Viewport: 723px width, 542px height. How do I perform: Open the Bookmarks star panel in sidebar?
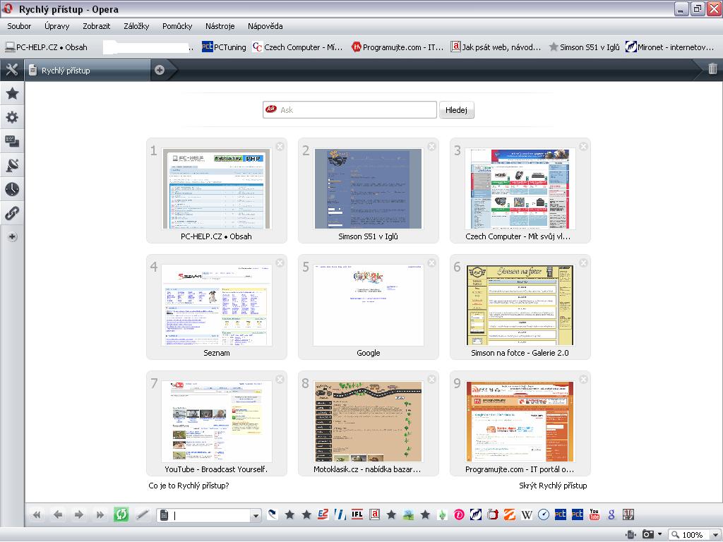tap(12, 94)
